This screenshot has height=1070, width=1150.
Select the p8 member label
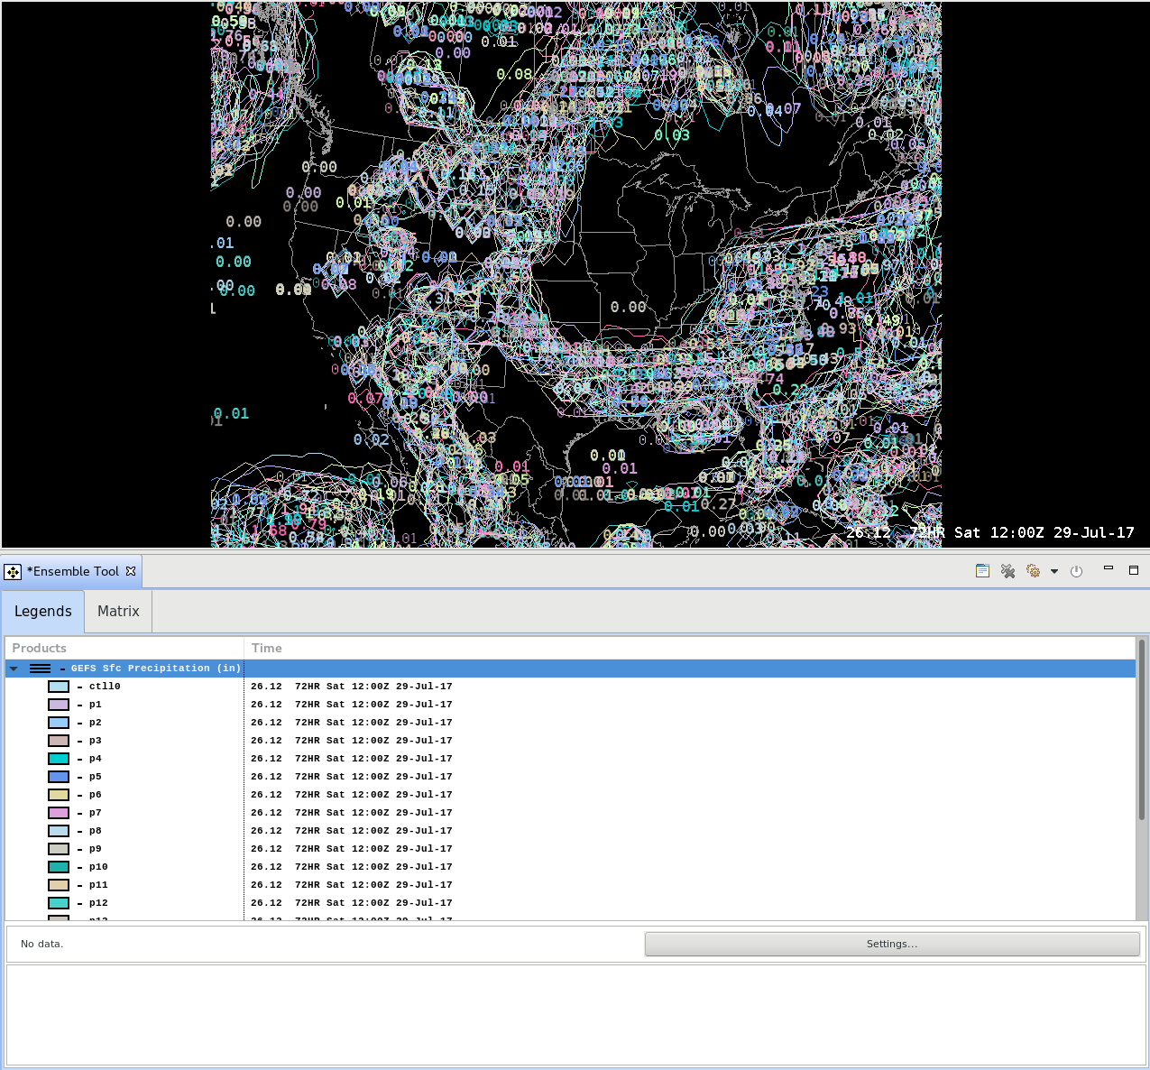(96, 831)
